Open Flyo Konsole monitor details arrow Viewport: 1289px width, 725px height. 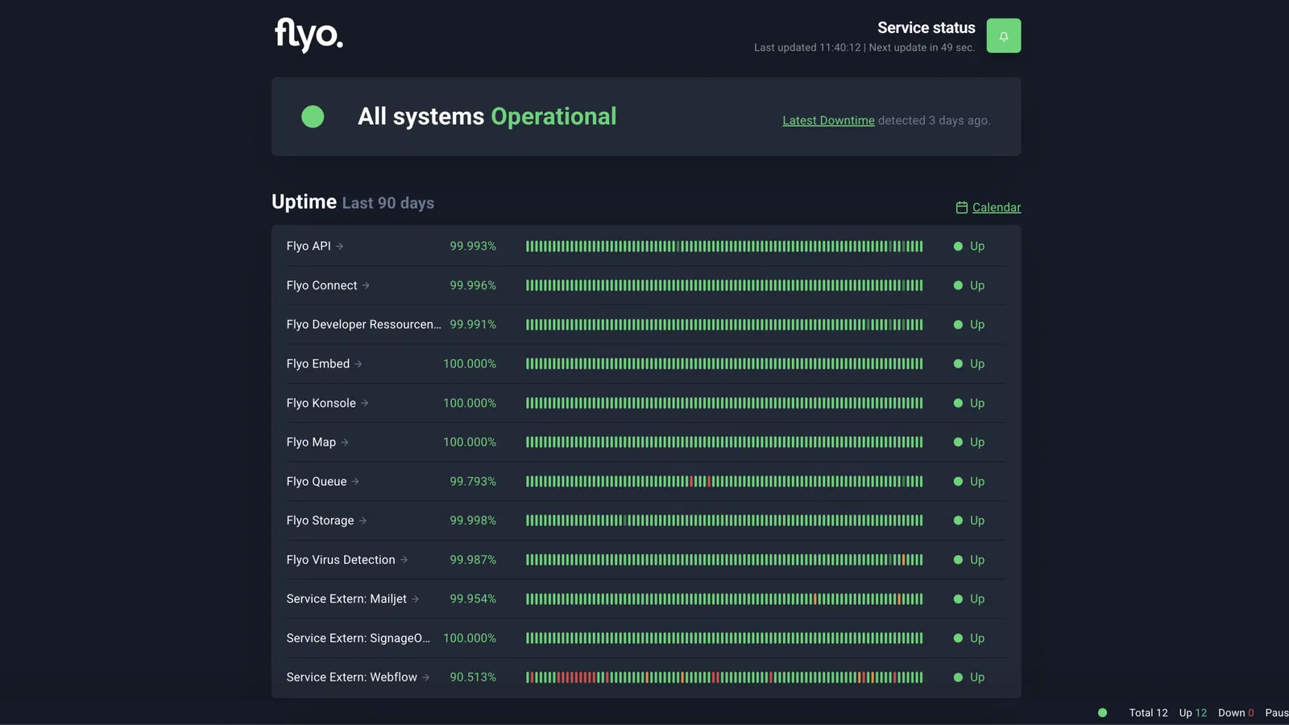(x=365, y=403)
